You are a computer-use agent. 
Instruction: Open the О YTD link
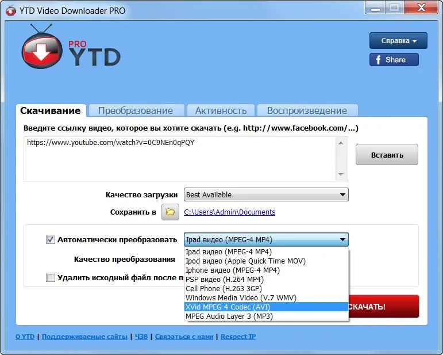25,337
